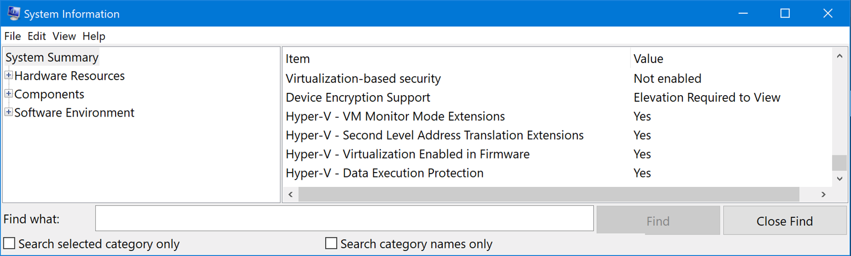Open the File menu

click(x=12, y=36)
